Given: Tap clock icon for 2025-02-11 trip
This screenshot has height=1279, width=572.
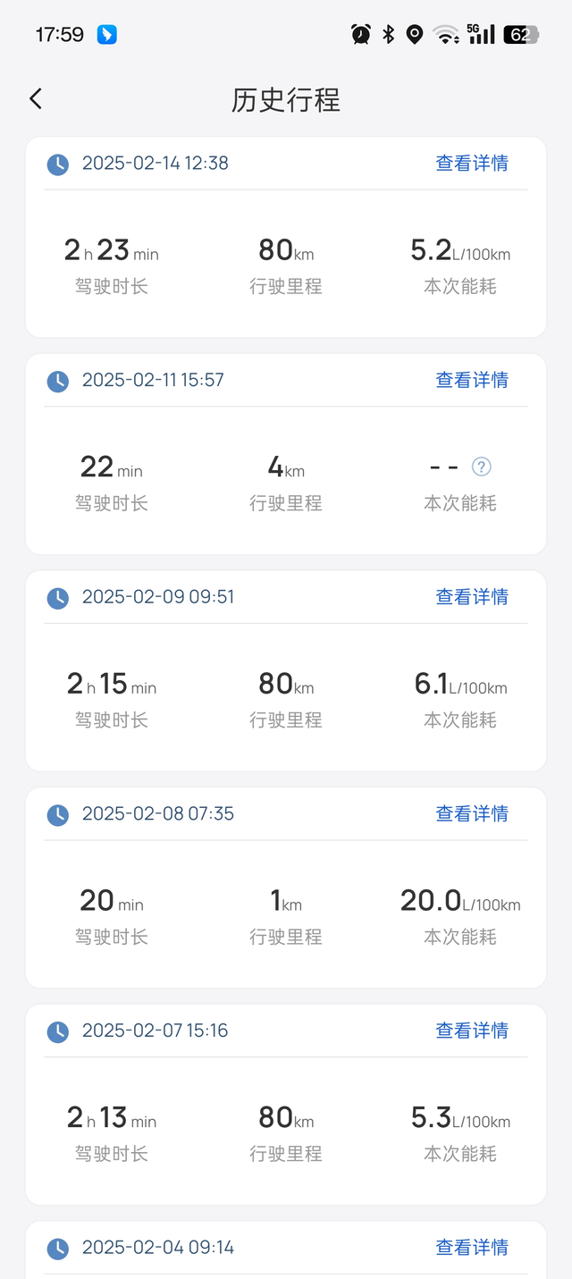Looking at the screenshot, I should pyautogui.click(x=57, y=381).
